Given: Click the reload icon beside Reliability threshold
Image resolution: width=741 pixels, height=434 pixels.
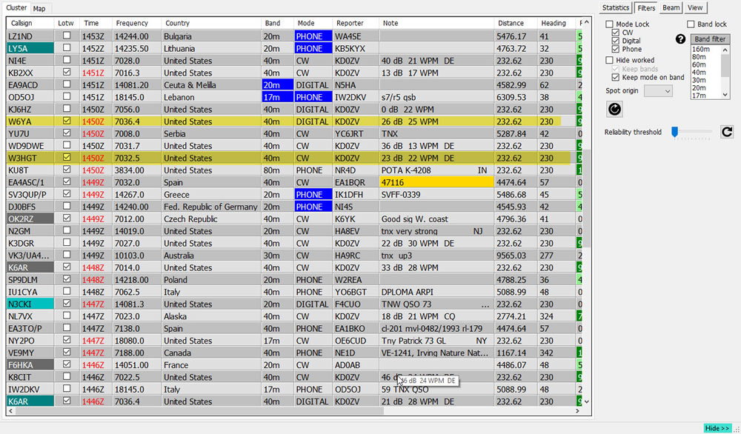Looking at the screenshot, I should coord(727,132).
